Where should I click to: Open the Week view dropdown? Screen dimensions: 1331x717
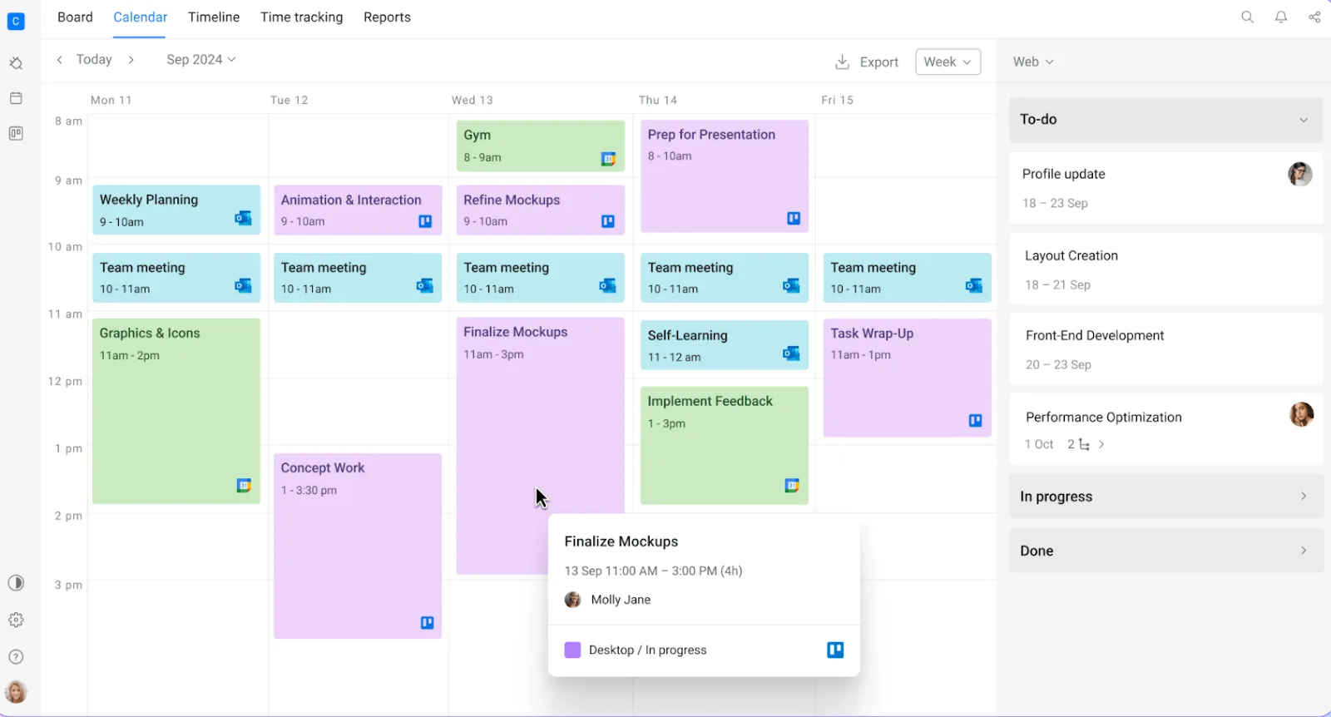point(948,62)
